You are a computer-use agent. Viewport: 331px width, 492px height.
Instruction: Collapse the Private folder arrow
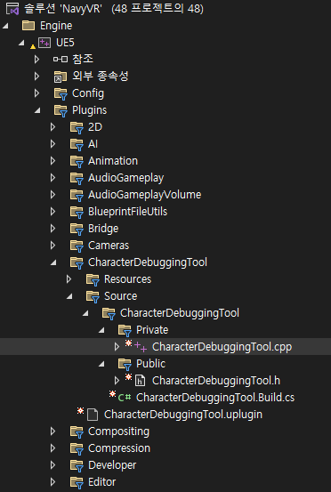(101, 330)
